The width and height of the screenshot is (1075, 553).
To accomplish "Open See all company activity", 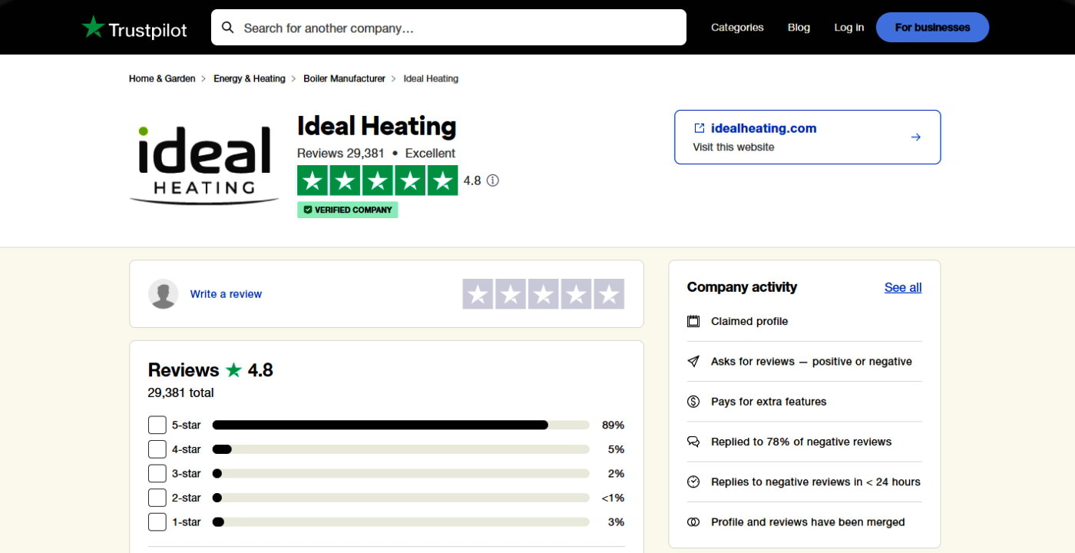I will (903, 287).
